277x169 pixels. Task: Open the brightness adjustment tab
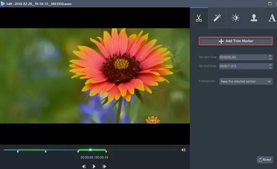click(235, 18)
